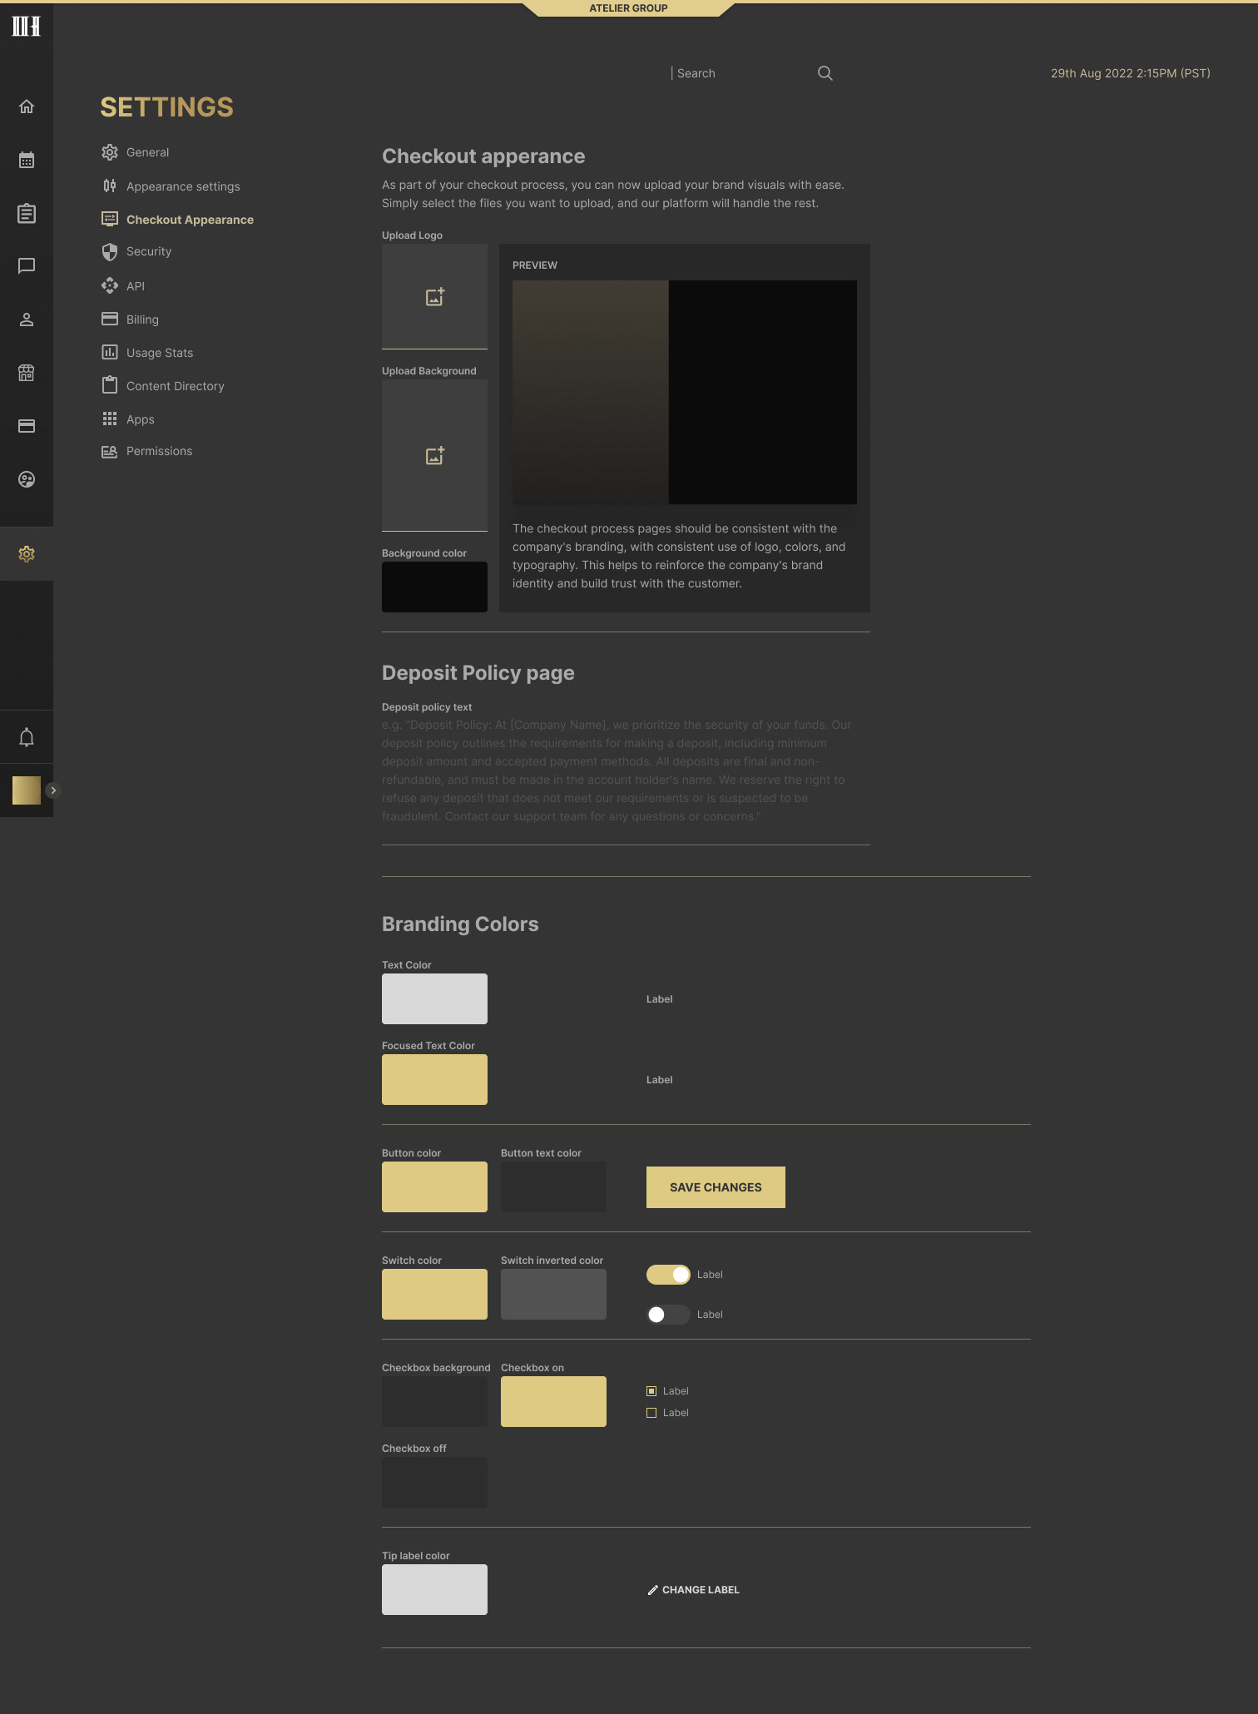Viewport: 1258px width, 1714px height.
Task: Open the API settings page
Action: point(123,286)
